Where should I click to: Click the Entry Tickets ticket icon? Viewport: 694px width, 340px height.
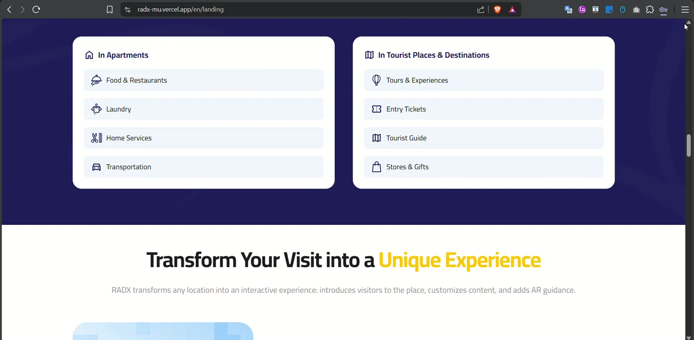tap(376, 109)
